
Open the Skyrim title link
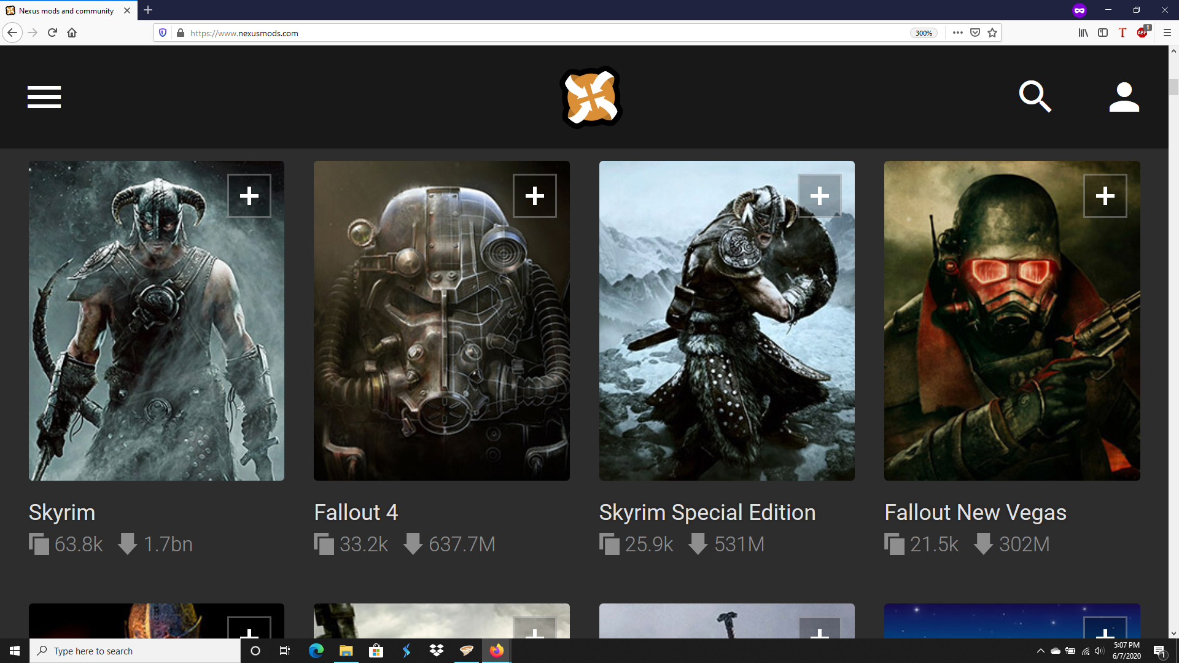click(x=62, y=512)
